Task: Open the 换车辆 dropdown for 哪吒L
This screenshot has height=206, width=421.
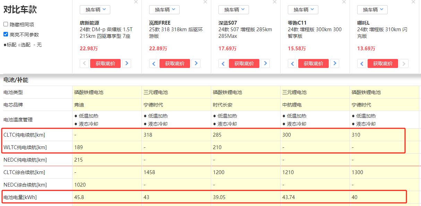Action: point(372,10)
